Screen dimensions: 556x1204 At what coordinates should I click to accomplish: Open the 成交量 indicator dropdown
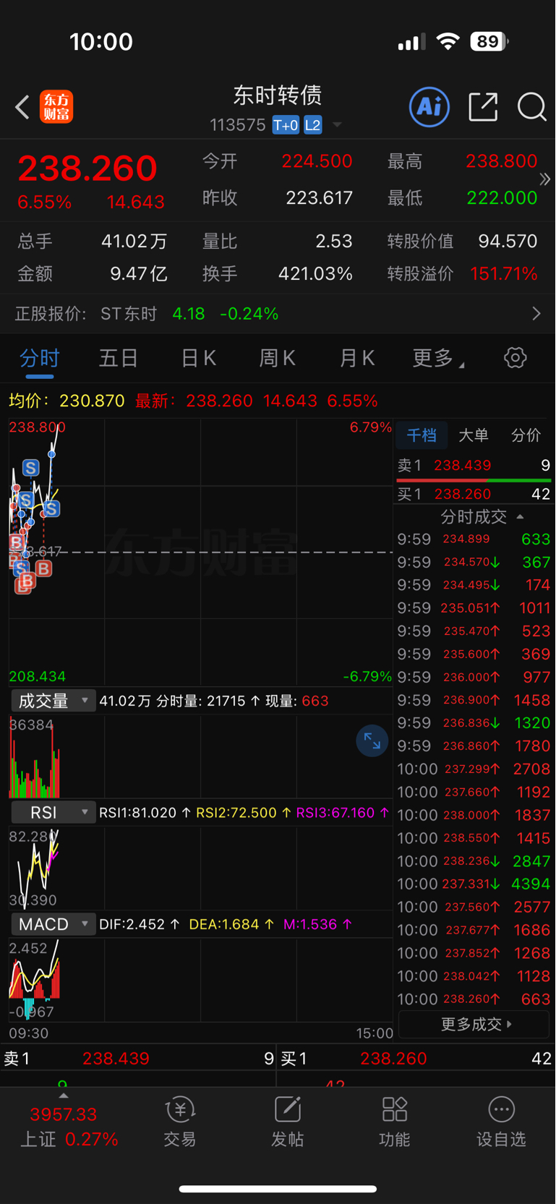(x=53, y=700)
